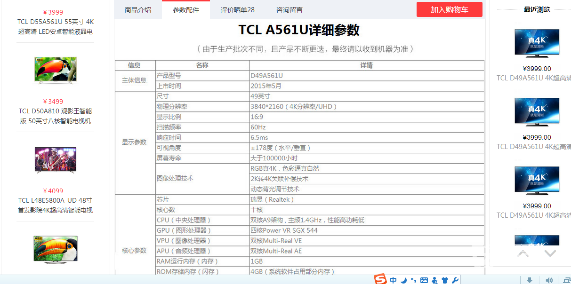
Task: Click the 信息 column header
Action: pos(135,65)
